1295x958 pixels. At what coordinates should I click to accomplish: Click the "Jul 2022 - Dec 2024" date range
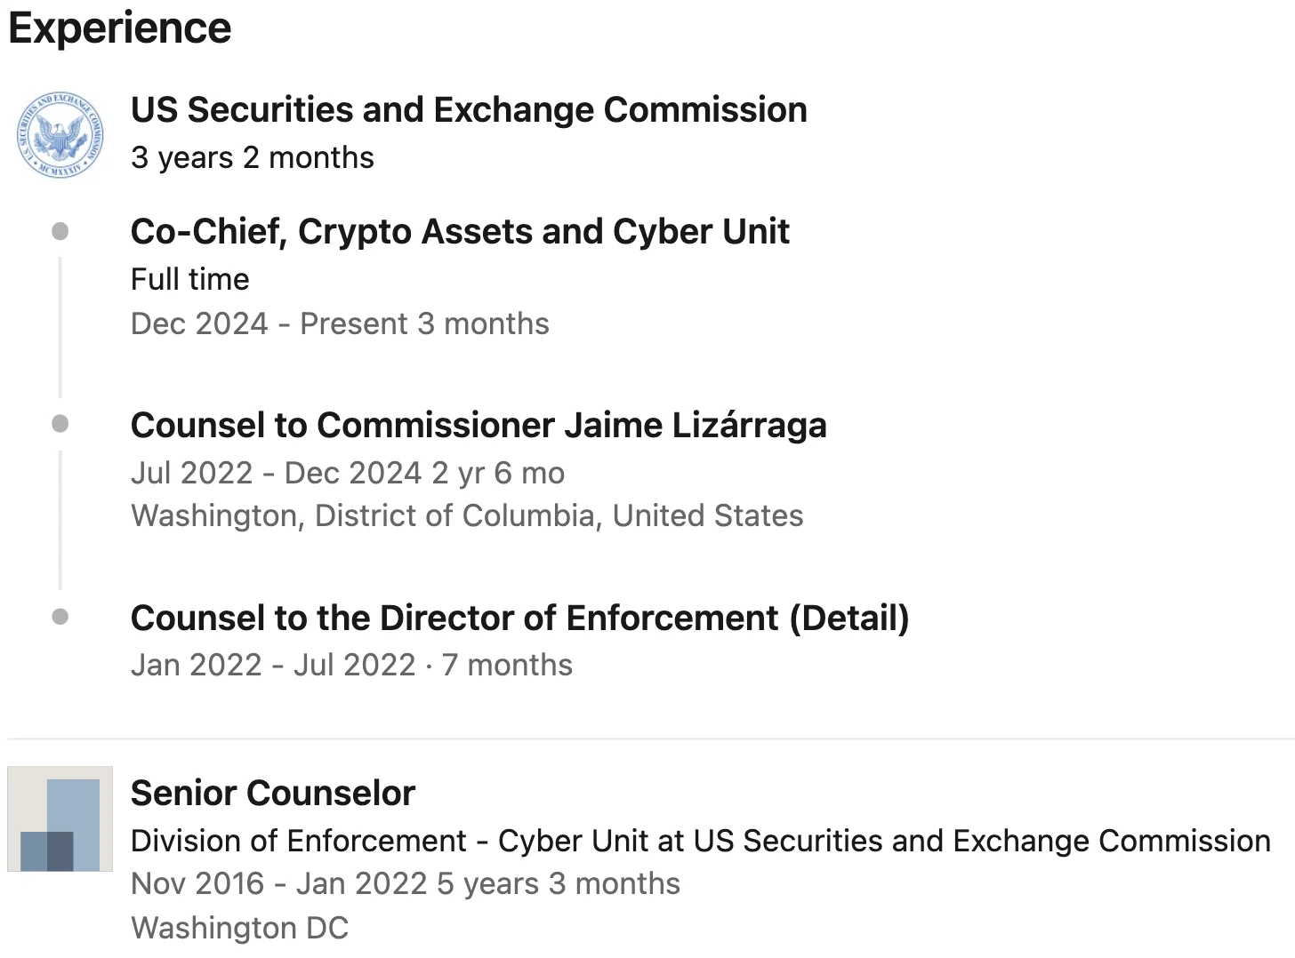click(x=276, y=473)
